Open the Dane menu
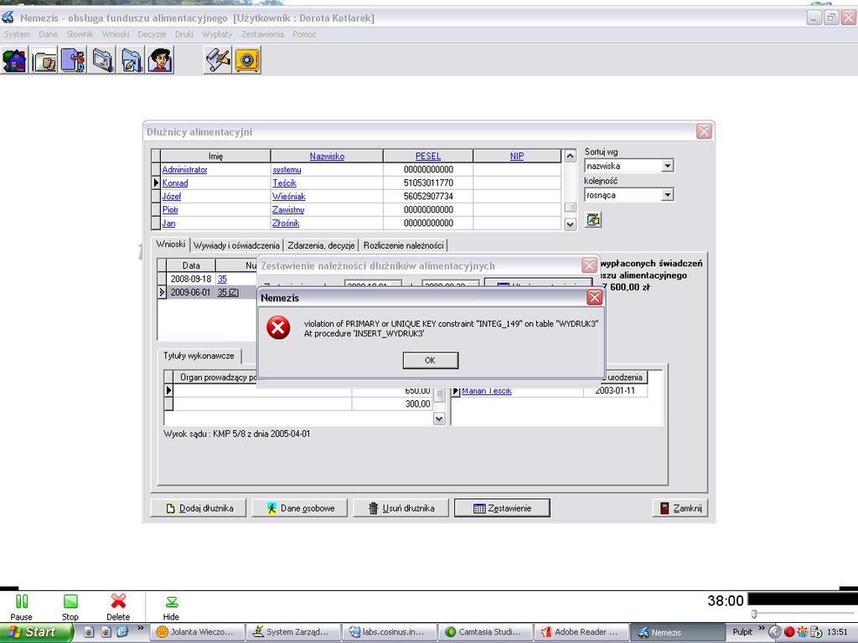The width and height of the screenshot is (858, 643). pos(48,33)
